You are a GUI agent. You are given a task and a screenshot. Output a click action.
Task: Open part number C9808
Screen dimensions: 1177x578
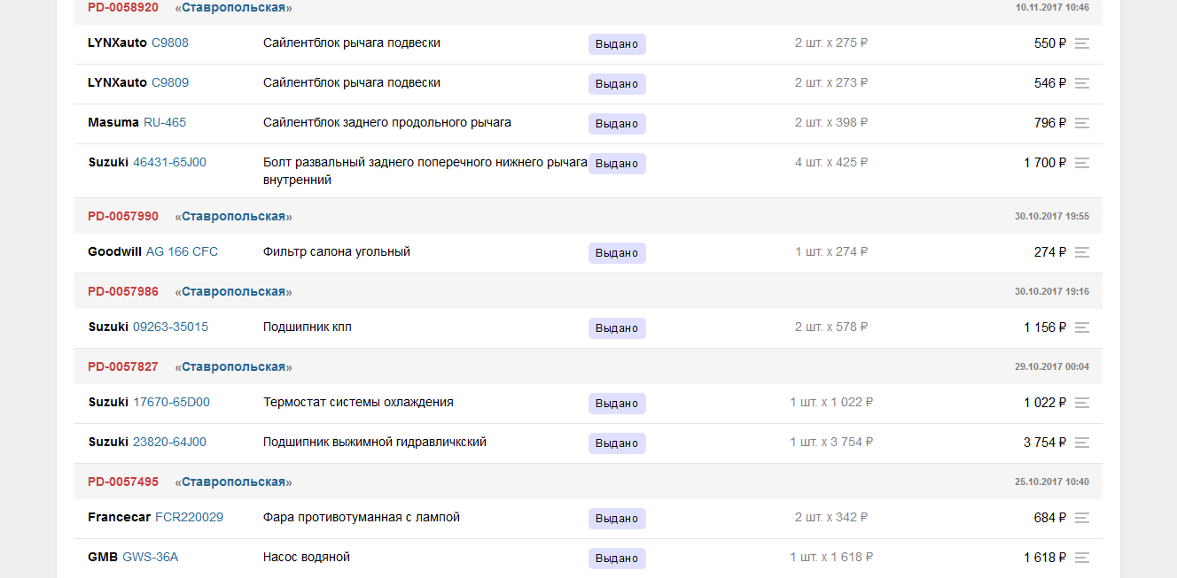click(170, 42)
